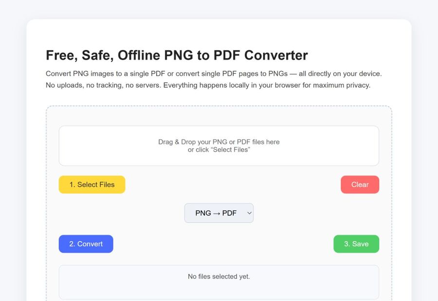Click empty space between Convert and Save
438x301 pixels.
(223, 244)
